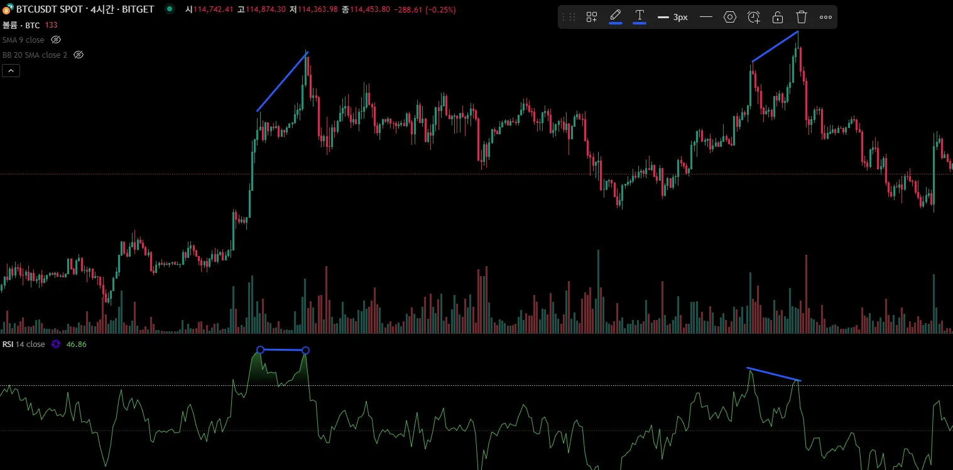This screenshot has width=953, height=470.
Task: Click the green market status dot
Action: click(x=170, y=9)
